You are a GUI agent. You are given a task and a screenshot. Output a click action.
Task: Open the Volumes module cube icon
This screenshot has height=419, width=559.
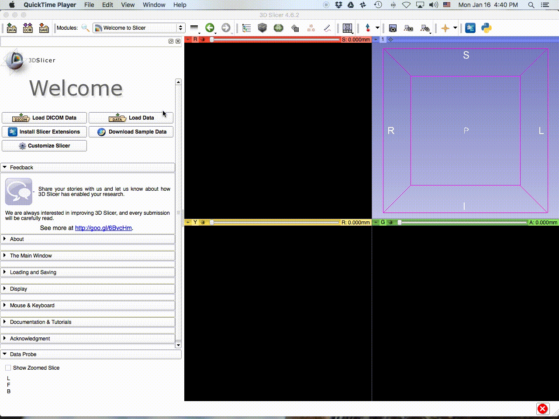click(262, 28)
